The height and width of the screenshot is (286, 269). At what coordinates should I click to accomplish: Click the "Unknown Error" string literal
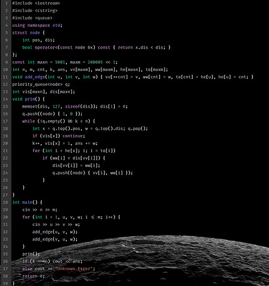point(74,269)
